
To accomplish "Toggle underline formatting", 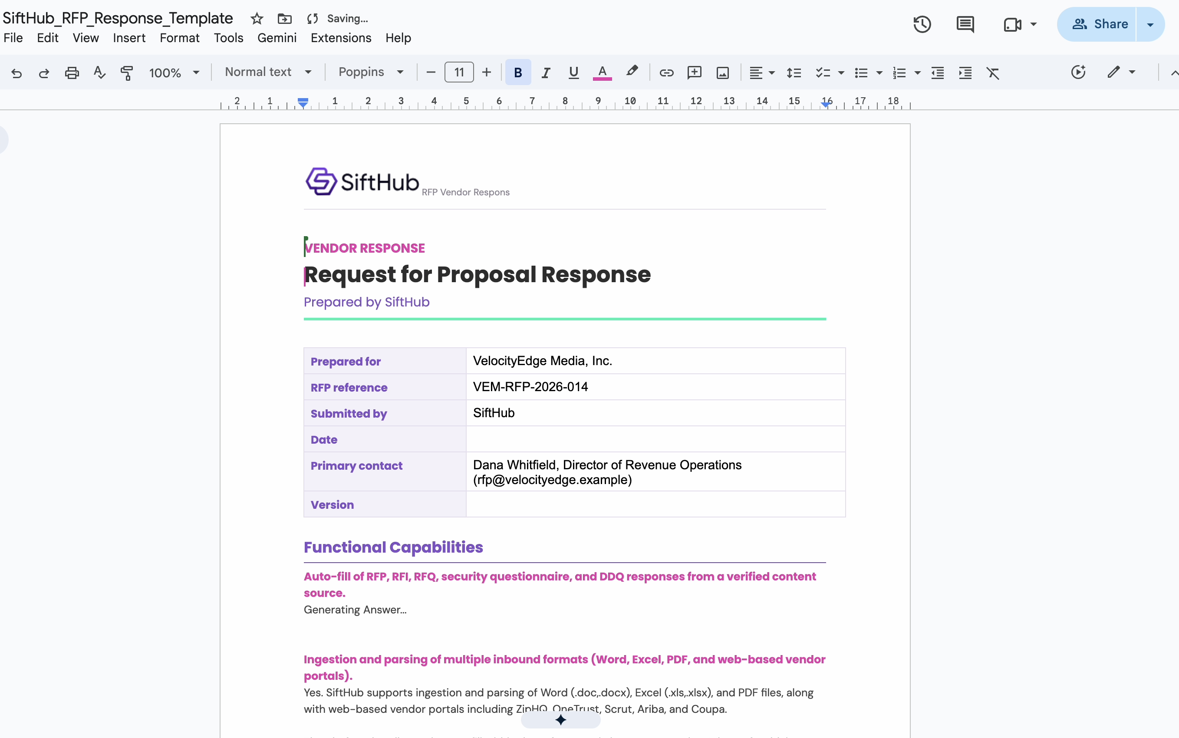I will [573, 73].
